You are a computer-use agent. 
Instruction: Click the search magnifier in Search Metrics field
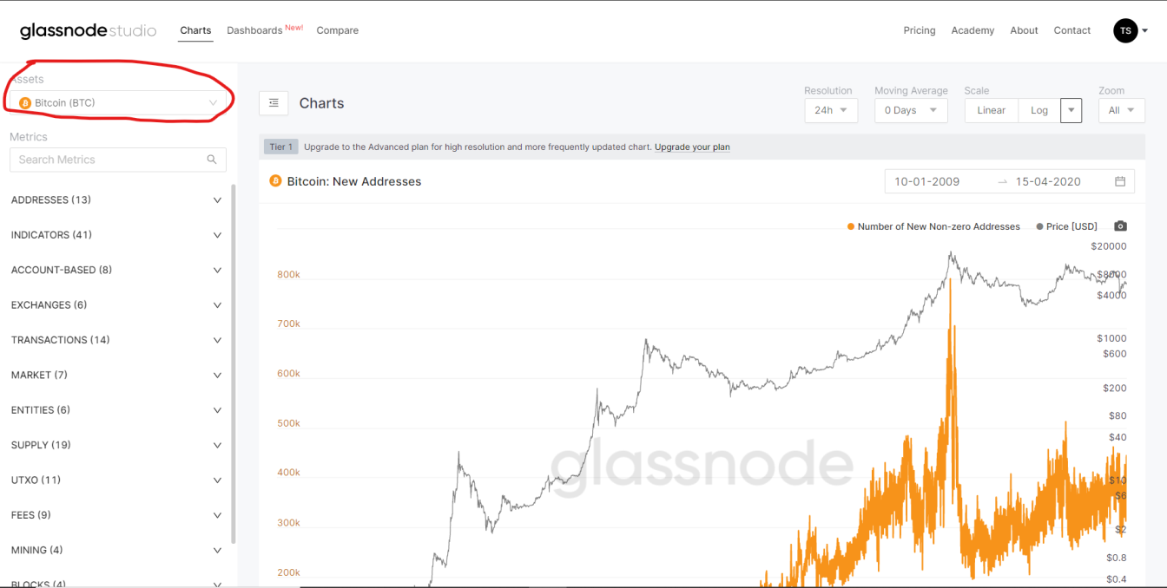(212, 160)
